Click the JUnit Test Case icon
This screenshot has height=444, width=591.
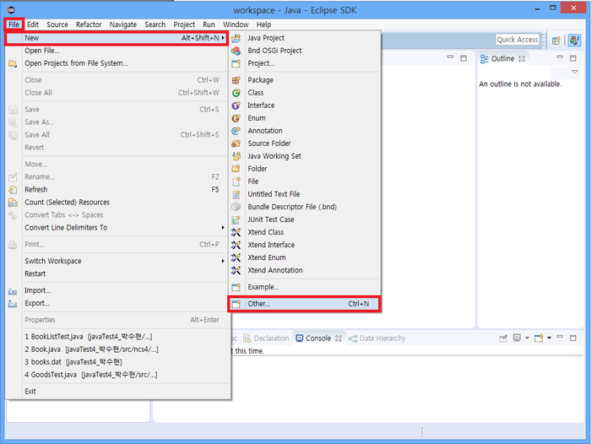click(236, 219)
